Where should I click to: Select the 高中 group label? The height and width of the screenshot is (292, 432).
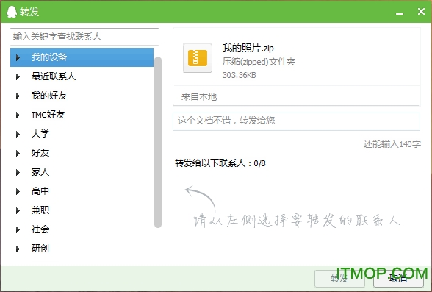40,191
